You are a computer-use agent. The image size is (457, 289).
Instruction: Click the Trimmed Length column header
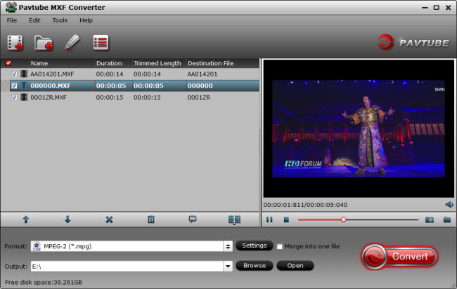157,63
